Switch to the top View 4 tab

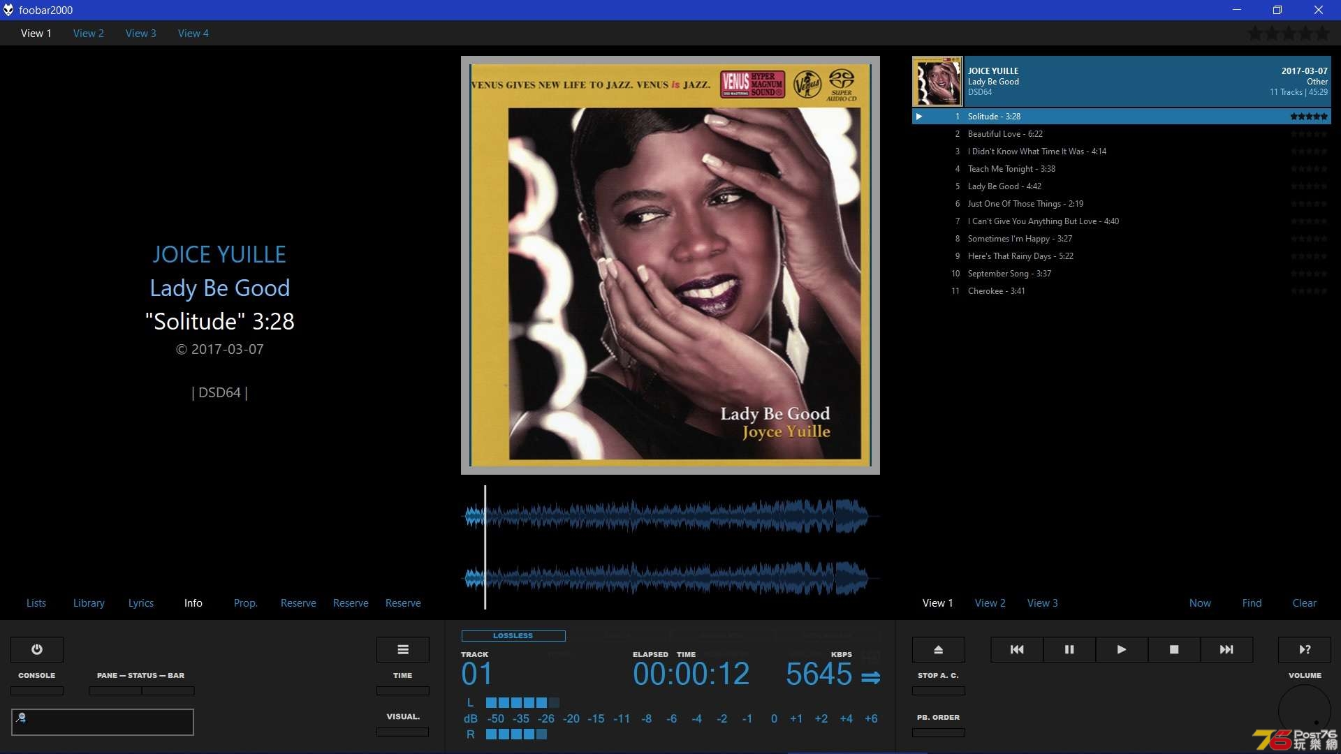coord(193,33)
